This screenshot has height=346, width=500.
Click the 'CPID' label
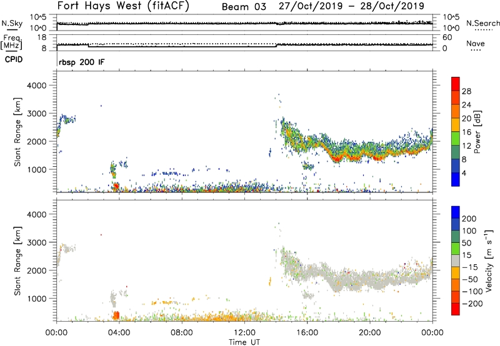(x=14, y=59)
